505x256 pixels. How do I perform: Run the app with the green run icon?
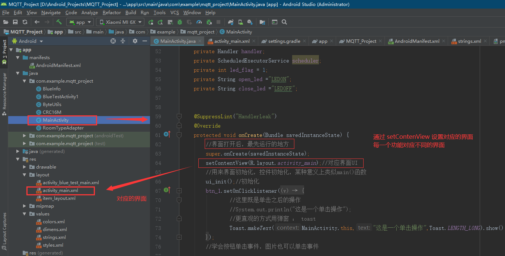pyautogui.click(x=151, y=22)
